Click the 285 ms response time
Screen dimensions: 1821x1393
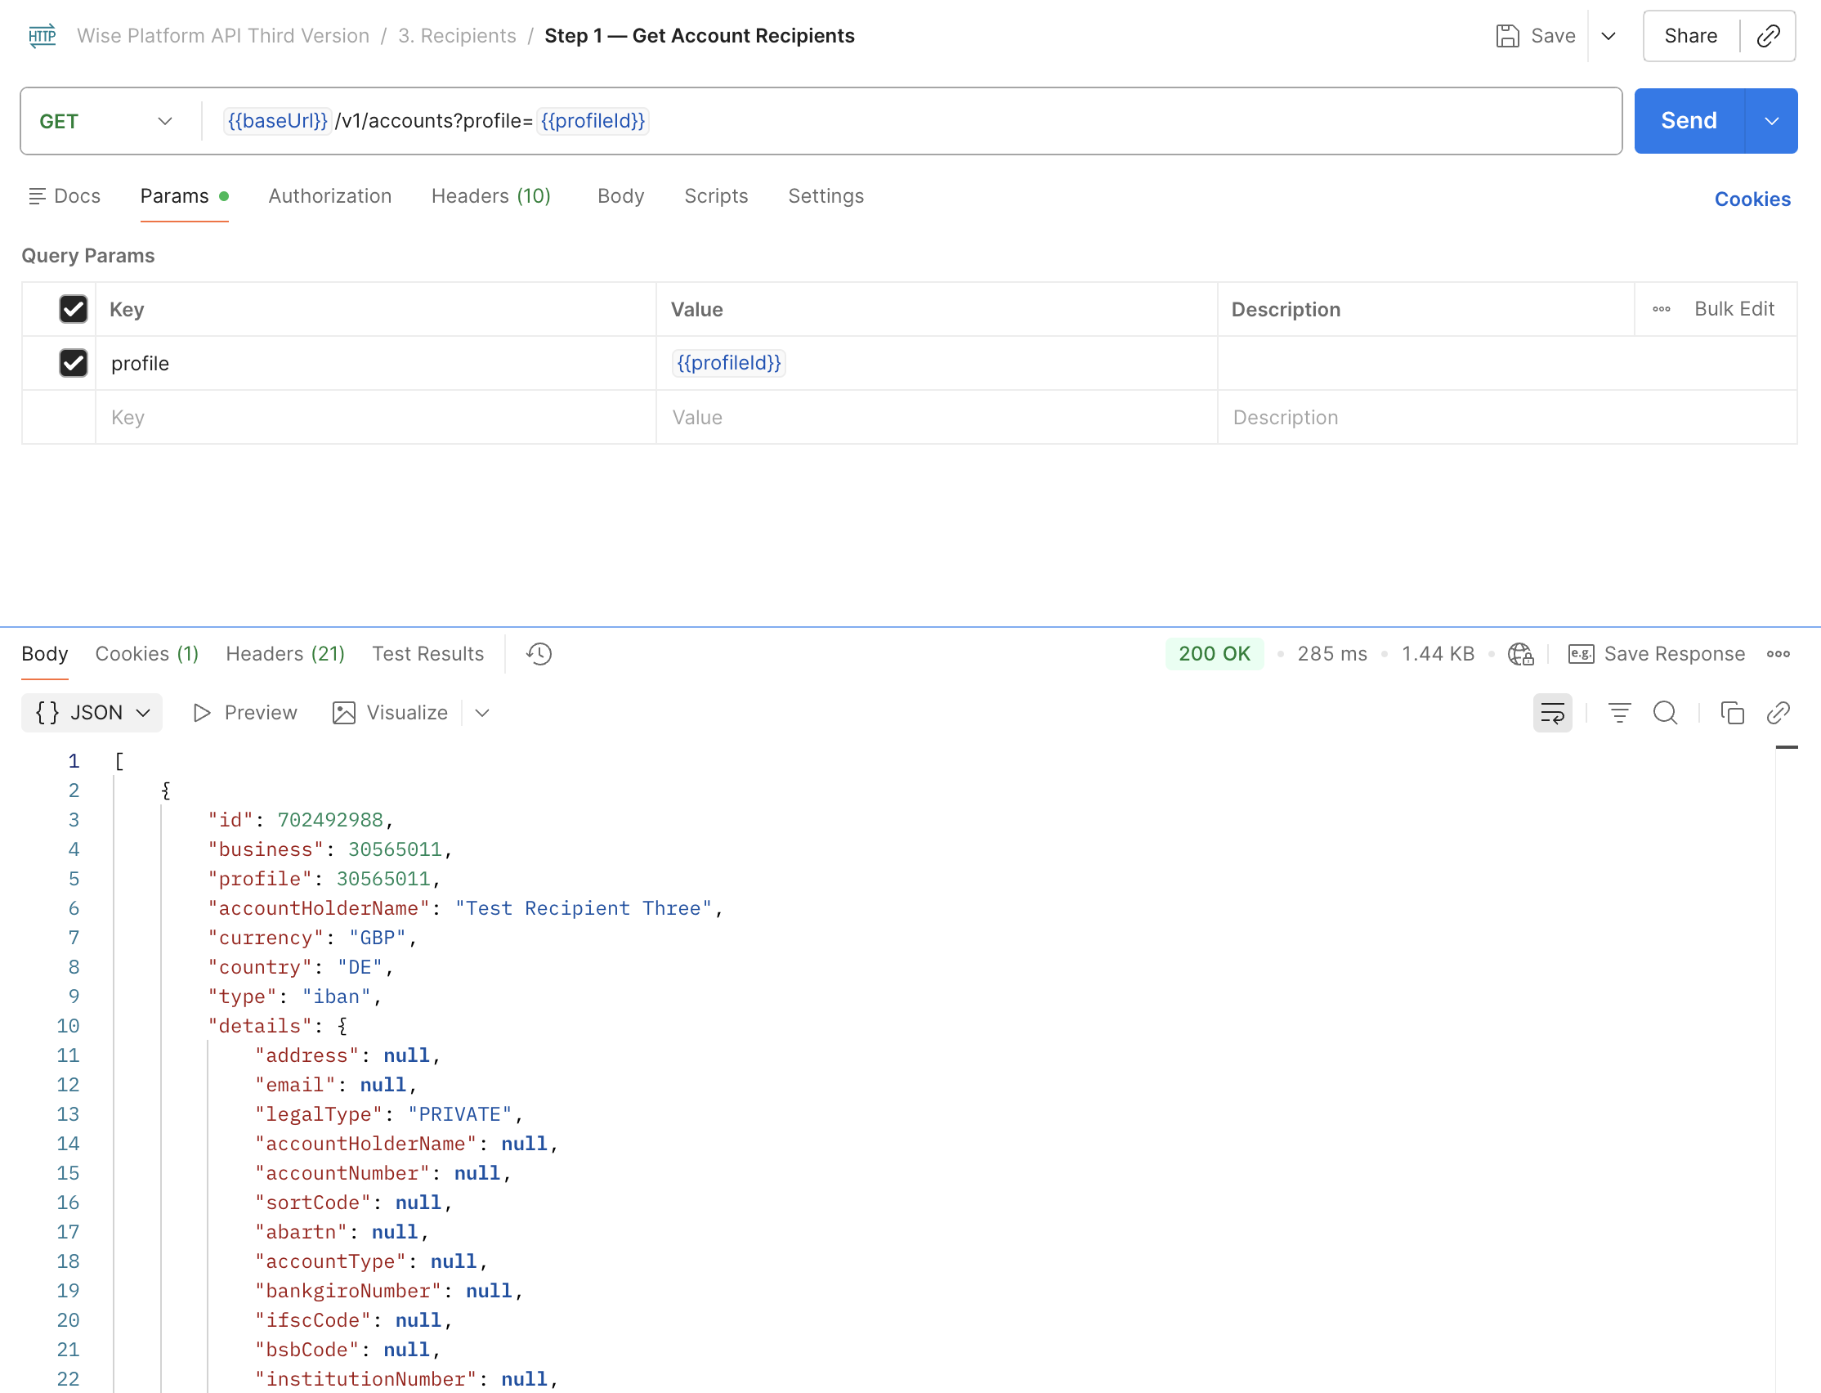[x=1331, y=653]
